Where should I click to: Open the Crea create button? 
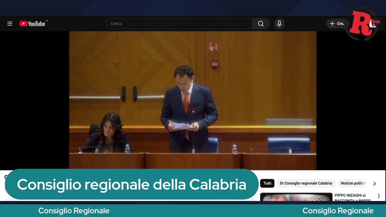coord(337,24)
